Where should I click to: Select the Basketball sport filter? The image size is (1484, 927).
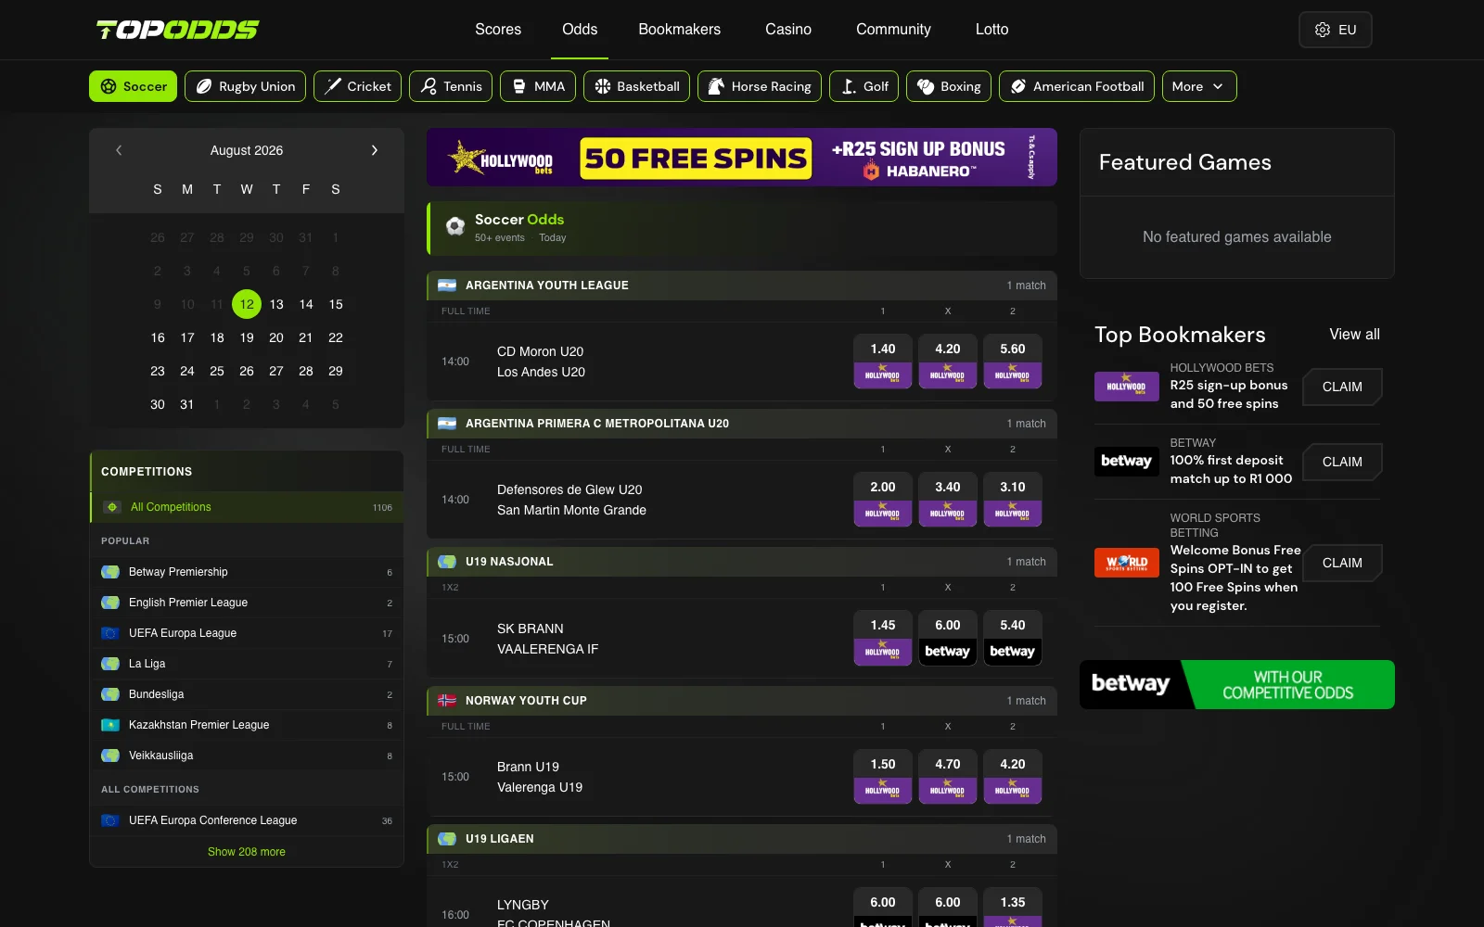pyautogui.click(x=636, y=86)
